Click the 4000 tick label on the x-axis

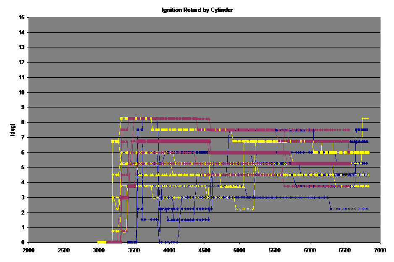click(x=169, y=250)
